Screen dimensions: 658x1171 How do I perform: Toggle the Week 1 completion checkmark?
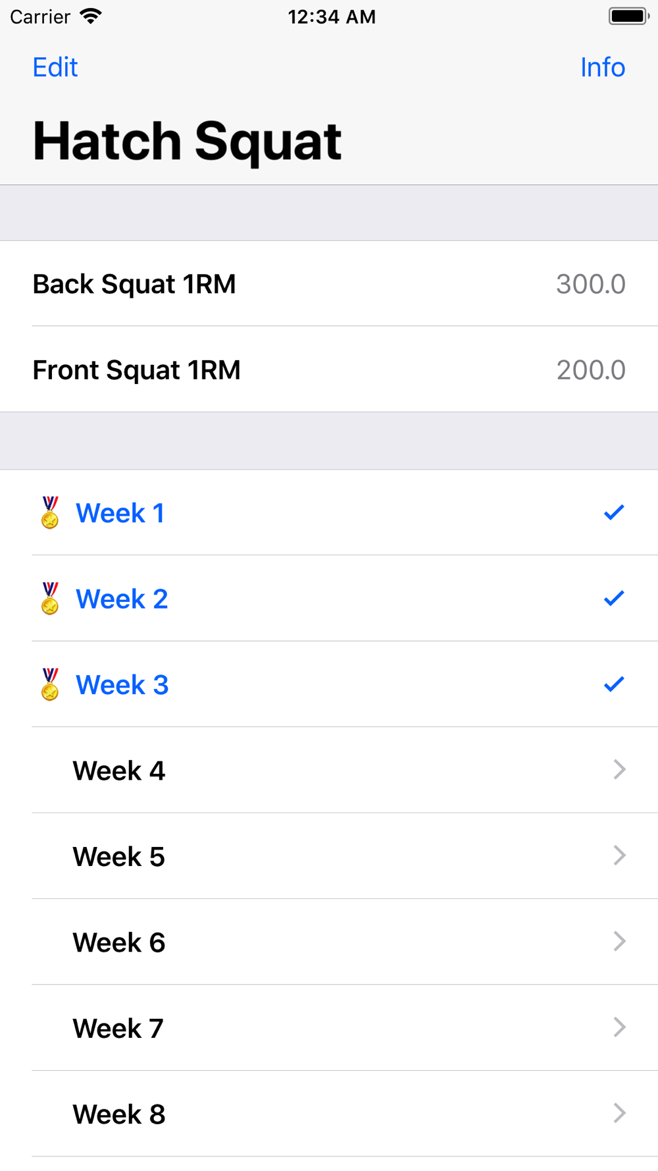614,512
